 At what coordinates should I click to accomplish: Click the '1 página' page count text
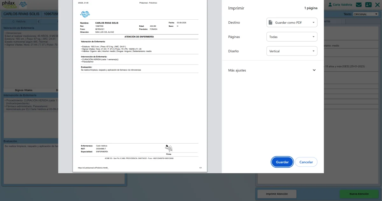[x=311, y=8]
